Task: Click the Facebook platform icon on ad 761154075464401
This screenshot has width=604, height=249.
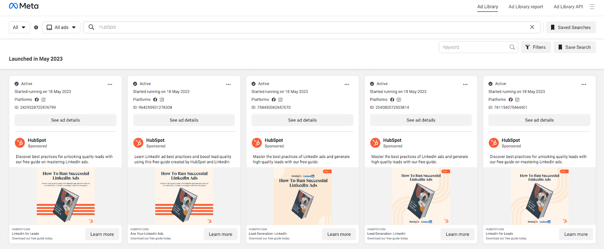Action: pyautogui.click(x=511, y=100)
